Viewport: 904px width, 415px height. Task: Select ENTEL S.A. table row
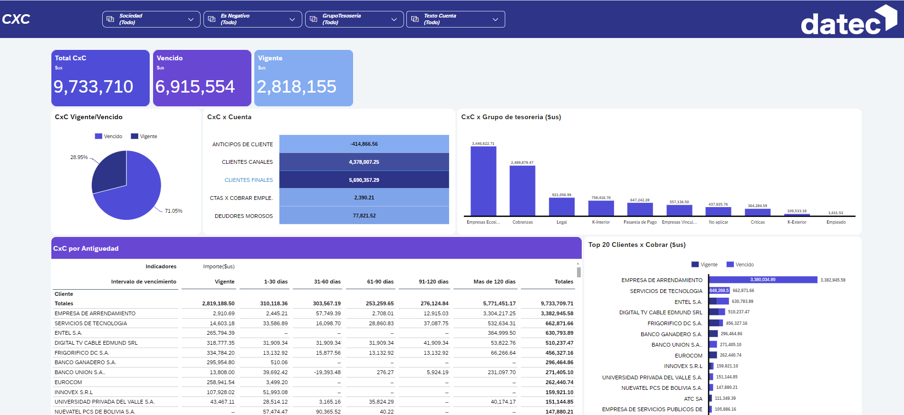pos(314,333)
